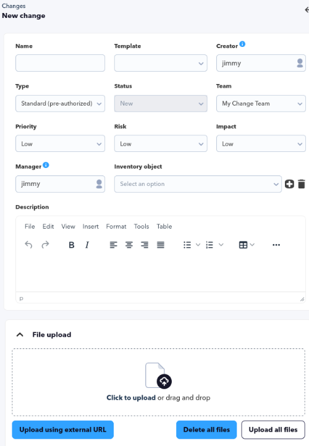Viewport: 309px width, 446px height.
Task: Click the undo icon in description editor
Action: point(28,245)
